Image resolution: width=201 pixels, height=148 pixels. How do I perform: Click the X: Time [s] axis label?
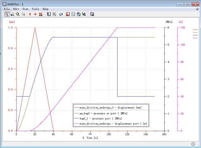click(x=90, y=138)
